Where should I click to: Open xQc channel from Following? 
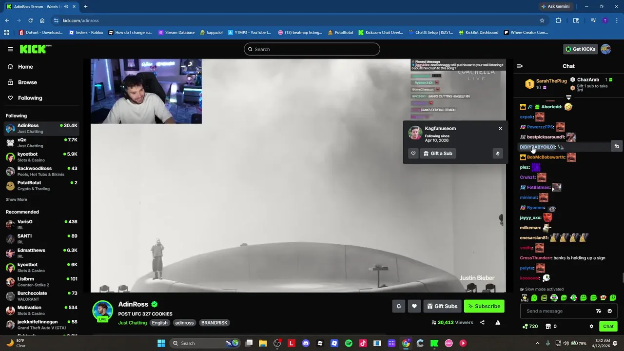click(x=42, y=142)
